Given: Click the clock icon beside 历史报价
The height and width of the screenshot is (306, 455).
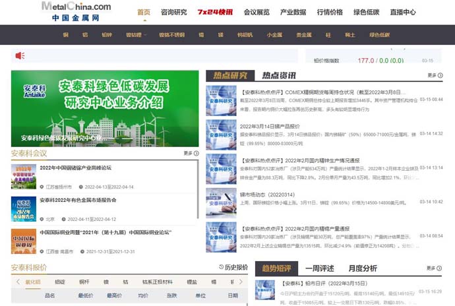Looking at the screenshot, I should click(x=222, y=267).
